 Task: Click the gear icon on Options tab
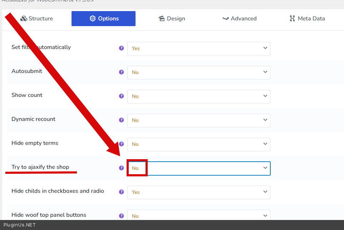(93, 19)
